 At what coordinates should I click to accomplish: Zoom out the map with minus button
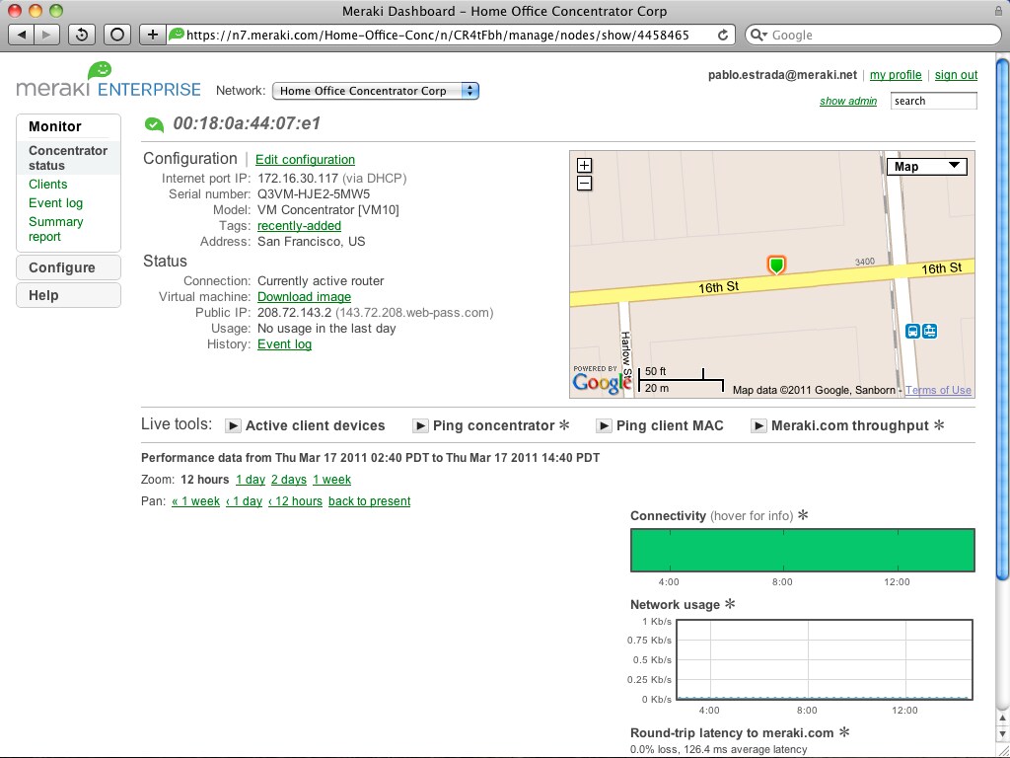[584, 183]
